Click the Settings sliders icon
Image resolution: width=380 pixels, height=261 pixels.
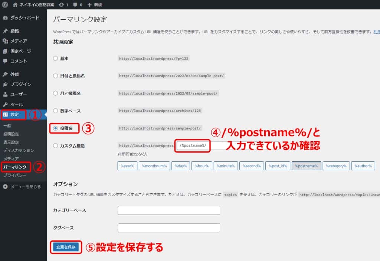5,115
